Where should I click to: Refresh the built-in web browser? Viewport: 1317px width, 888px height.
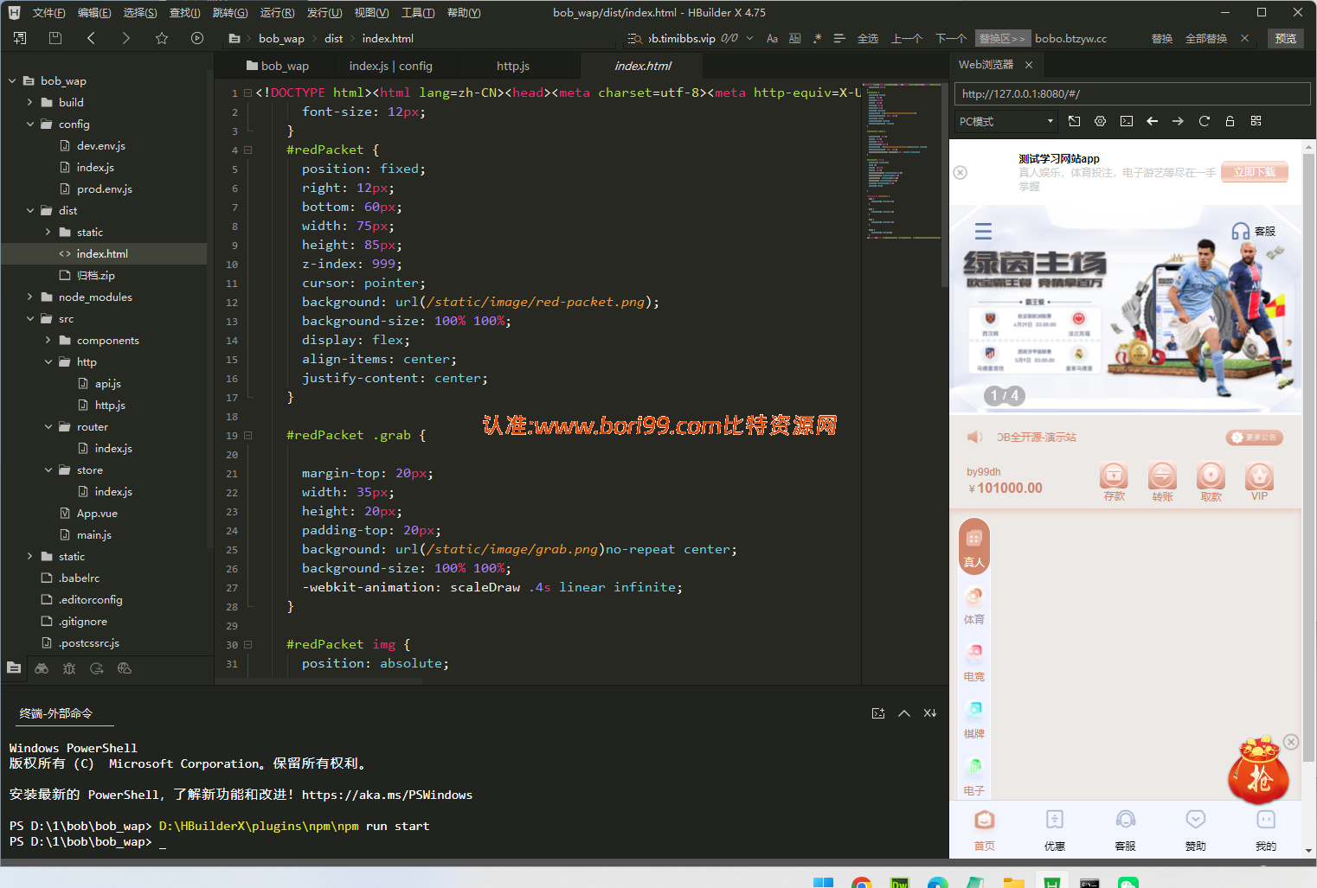[x=1204, y=122]
